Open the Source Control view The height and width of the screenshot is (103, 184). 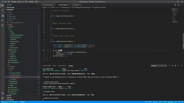[x=3, y=15]
